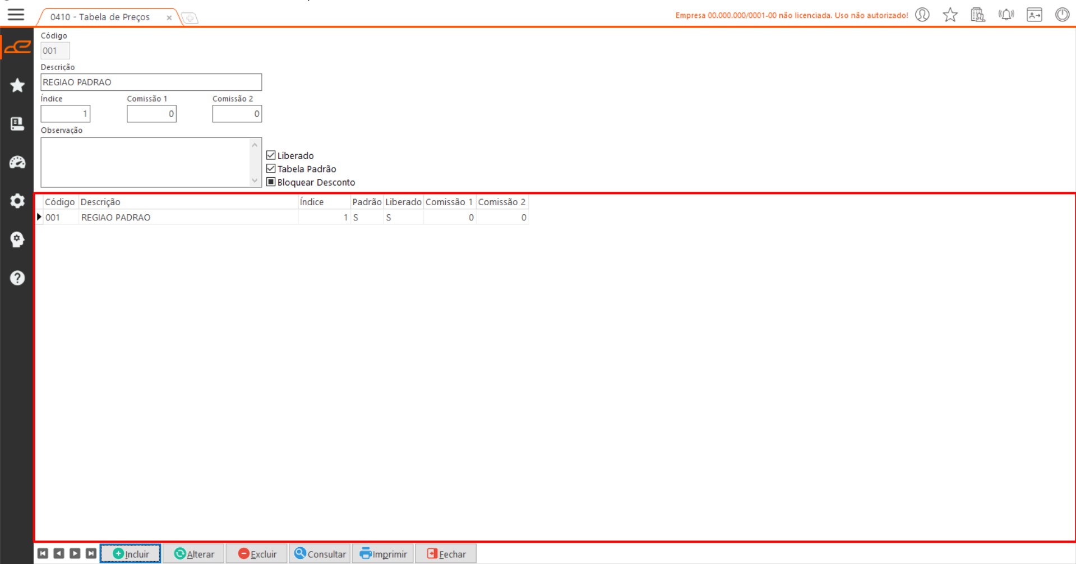The width and height of the screenshot is (1076, 564).
Task: Open the user profile icon at top
Action: [x=922, y=15]
